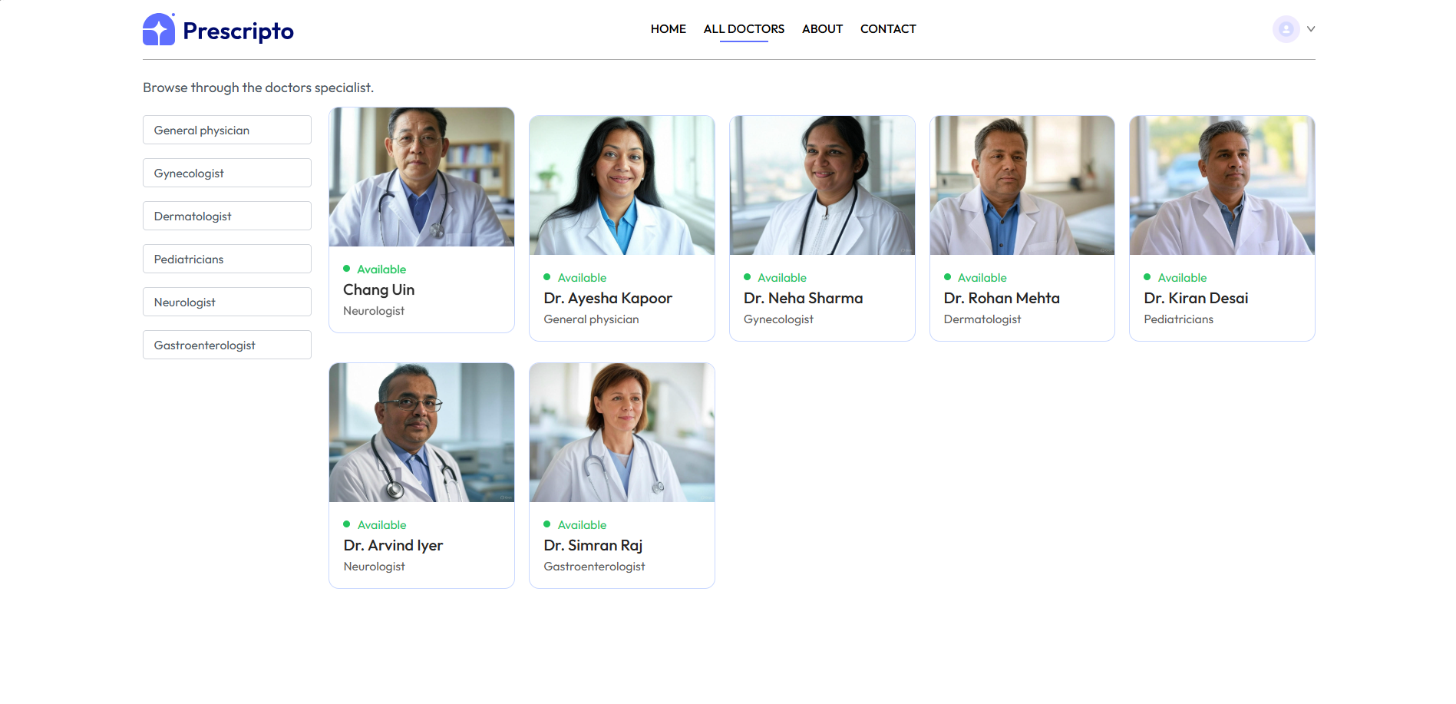Click Available status on Ayesha Kapoor card

[x=582, y=278]
